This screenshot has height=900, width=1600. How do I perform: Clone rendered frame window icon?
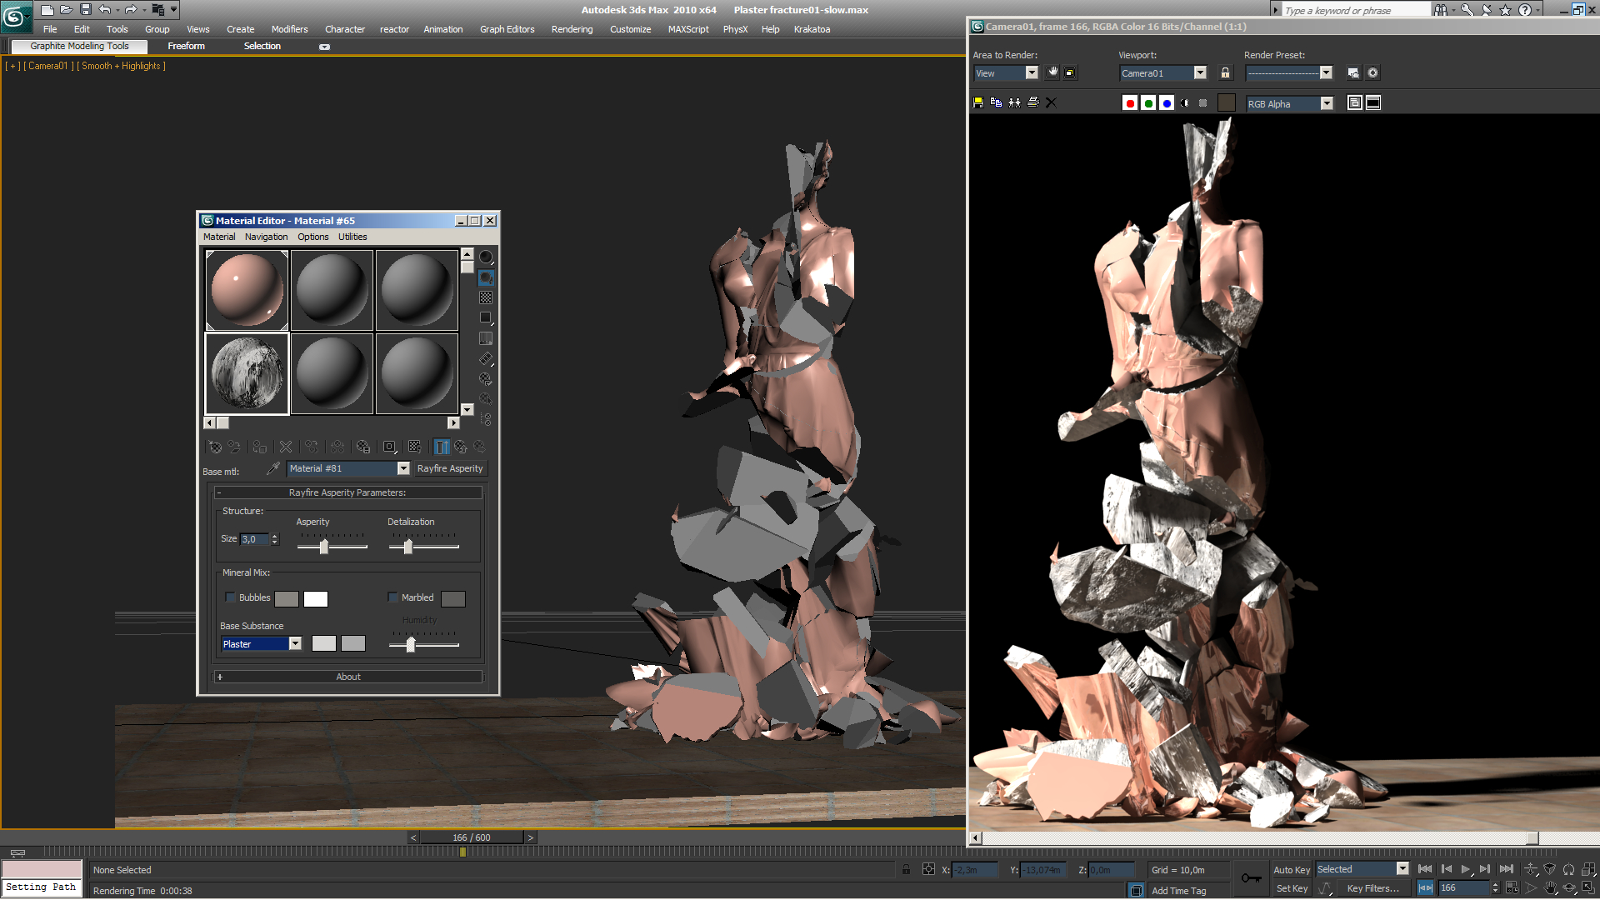point(1014,103)
